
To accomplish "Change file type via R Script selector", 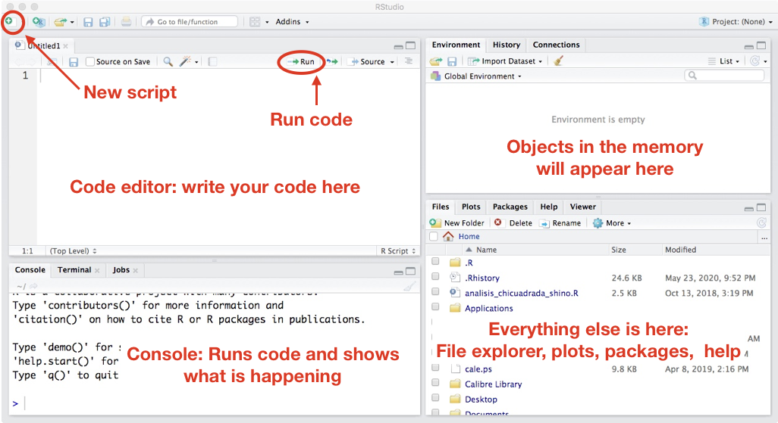I will pyautogui.click(x=398, y=251).
